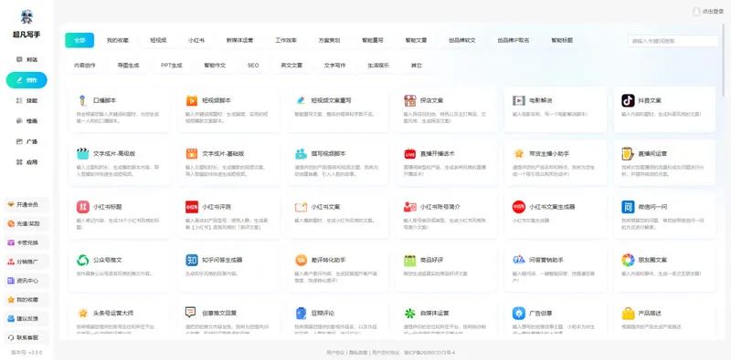Focus the keyword search input field
This screenshot has height=360, width=731.
tap(673, 41)
